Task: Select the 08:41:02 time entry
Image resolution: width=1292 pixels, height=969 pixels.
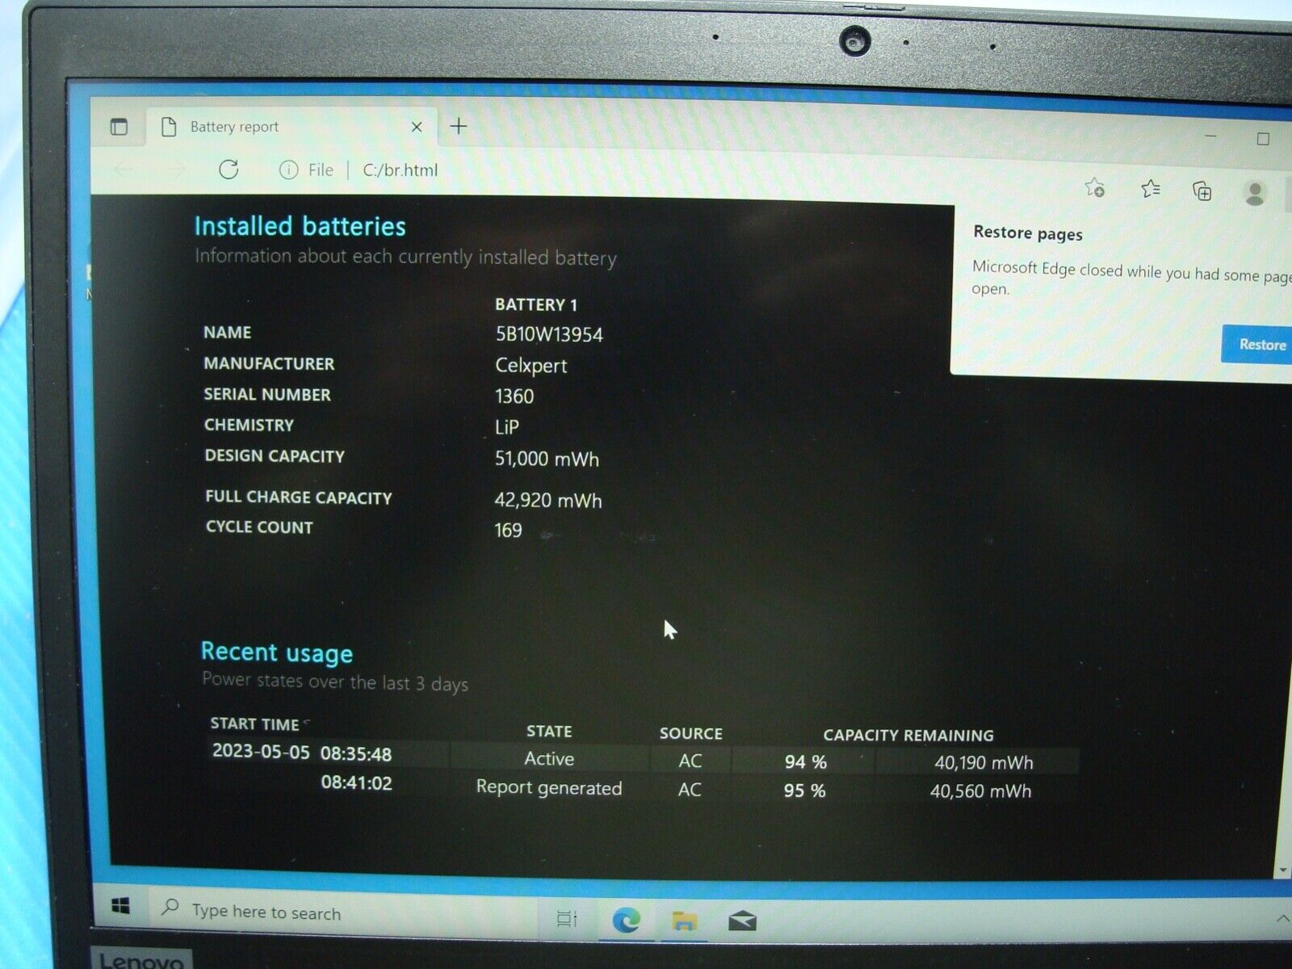Action: coord(356,782)
